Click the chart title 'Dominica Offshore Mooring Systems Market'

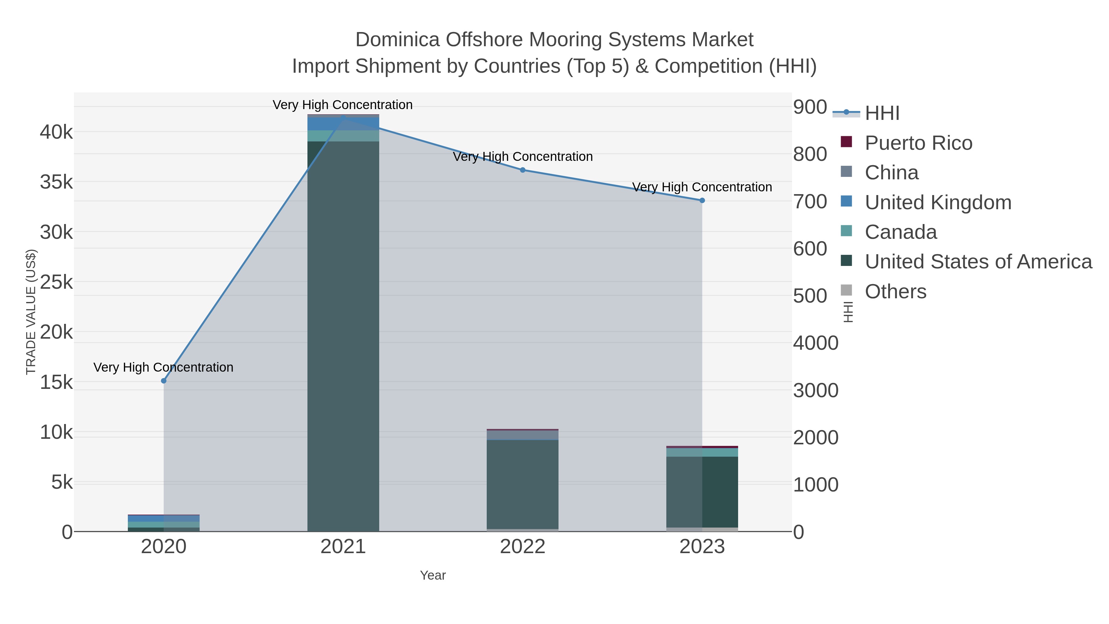[x=554, y=40]
